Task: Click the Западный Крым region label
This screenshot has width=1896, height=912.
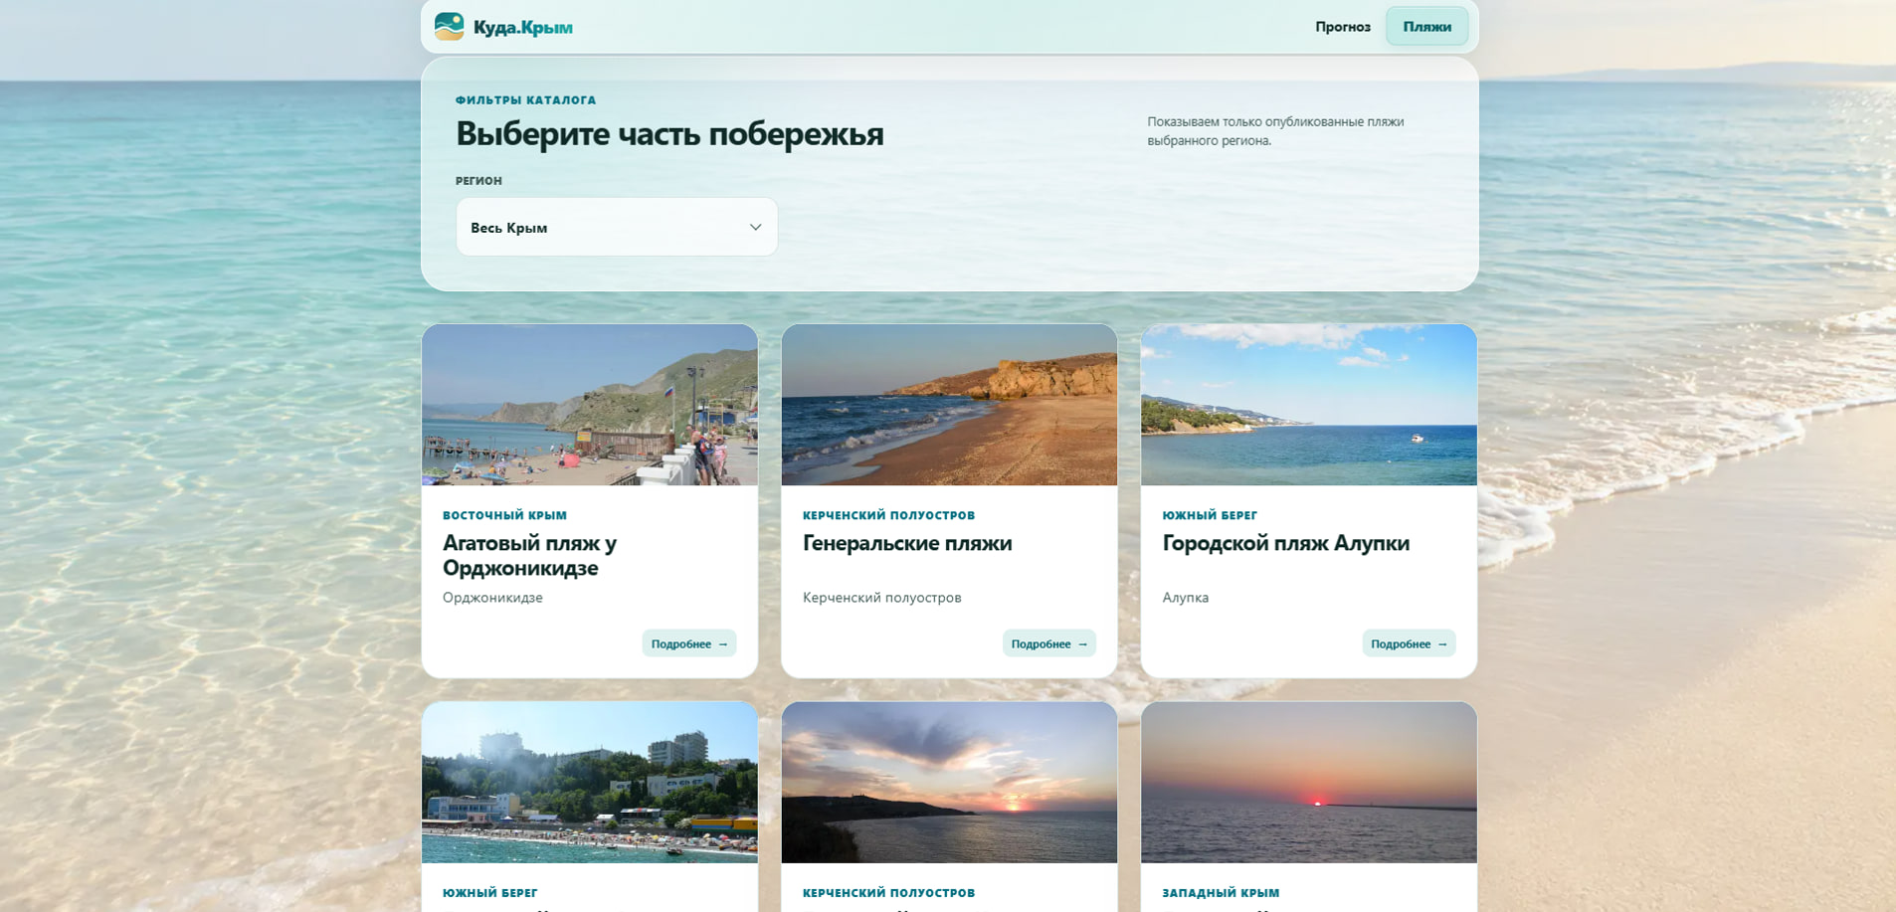Action: (x=1221, y=893)
